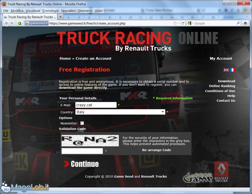This screenshot has height=194, width=252.
Task: Open Online Ranking link
Action: coord(222,86)
